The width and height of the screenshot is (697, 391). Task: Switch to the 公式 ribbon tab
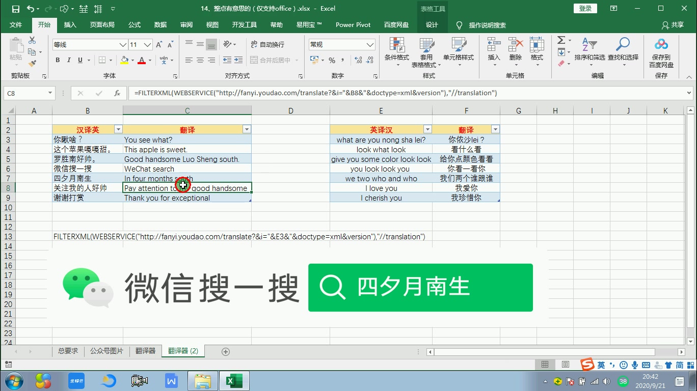tap(135, 25)
